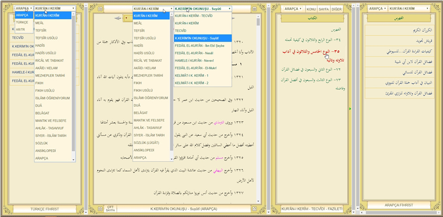Open the far-right panel ARAPÇA dropdown

pos(377,9)
